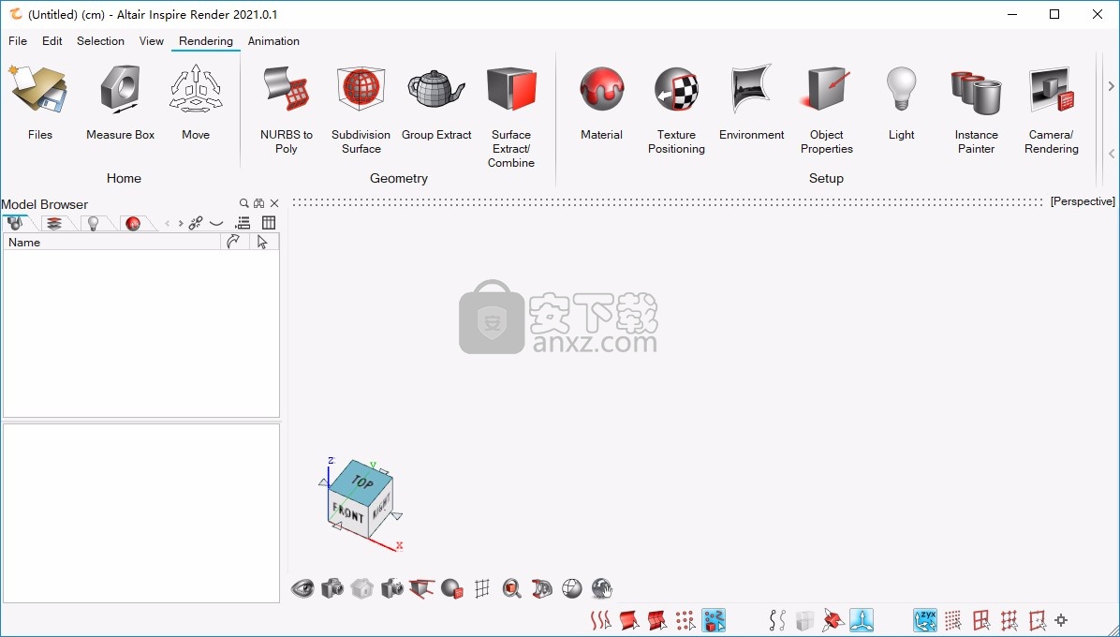Click the Name column header
The height and width of the screenshot is (637, 1120).
pyautogui.click(x=112, y=242)
